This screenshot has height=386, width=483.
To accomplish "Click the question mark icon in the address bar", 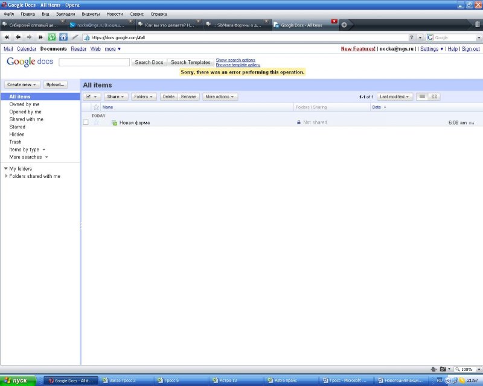I will (411, 37).
